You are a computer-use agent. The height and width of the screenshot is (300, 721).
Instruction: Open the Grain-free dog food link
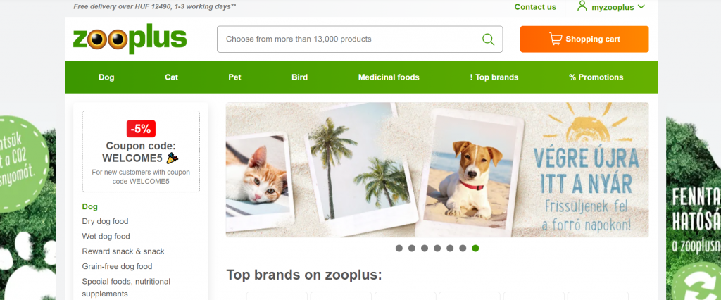tap(118, 266)
